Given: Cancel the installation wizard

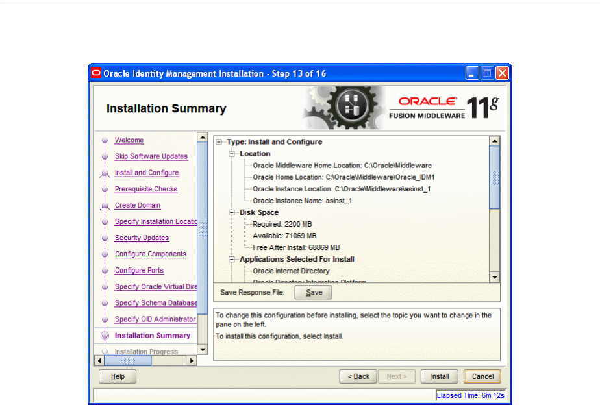Looking at the screenshot, I should [x=482, y=376].
